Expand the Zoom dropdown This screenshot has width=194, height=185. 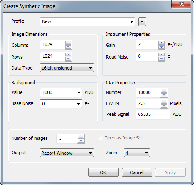pyautogui.click(x=137, y=153)
